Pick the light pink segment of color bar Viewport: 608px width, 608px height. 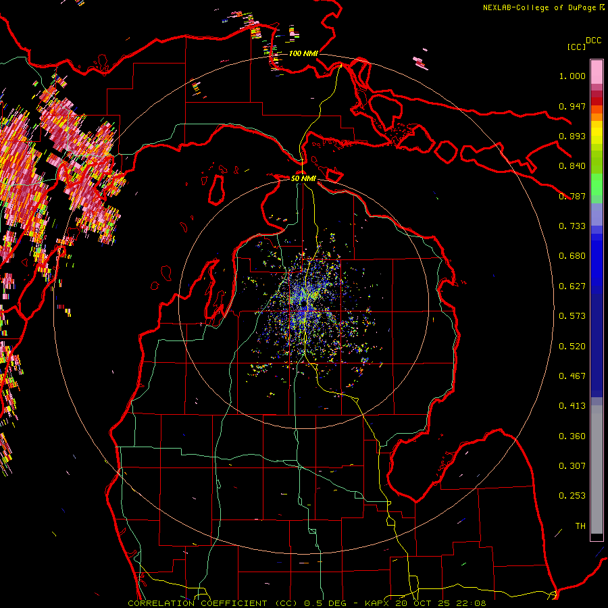click(597, 72)
